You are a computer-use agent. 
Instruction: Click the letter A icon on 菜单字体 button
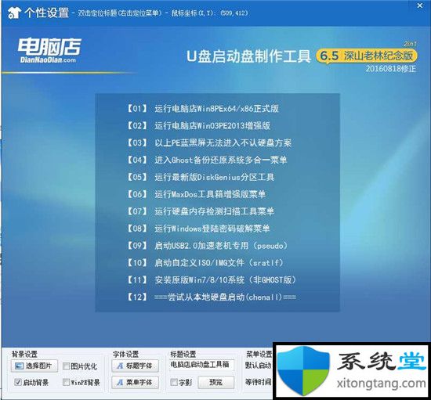120,383
